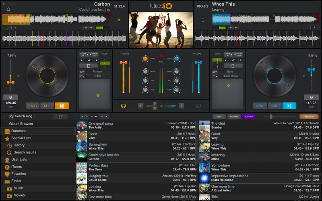This screenshot has height=201, width=322.
Task: Toggle BPM lock on deck A
Action: pyautogui.click(x=10, y=97)
